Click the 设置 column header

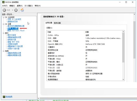87,32
